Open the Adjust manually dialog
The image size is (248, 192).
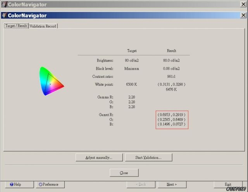[99, 158]
